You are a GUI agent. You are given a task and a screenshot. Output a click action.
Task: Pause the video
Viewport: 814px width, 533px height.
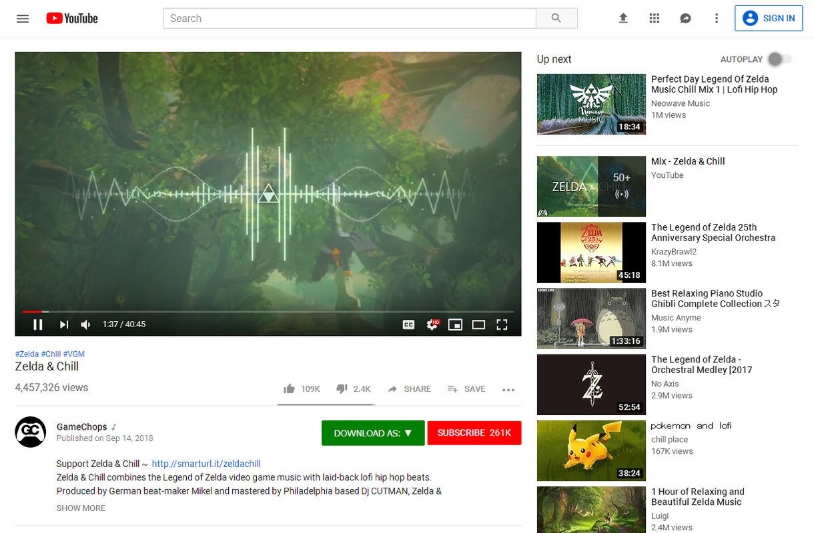38,324
